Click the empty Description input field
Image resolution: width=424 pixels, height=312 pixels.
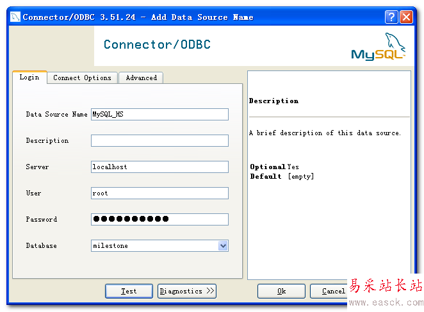[x=159, y=141]
